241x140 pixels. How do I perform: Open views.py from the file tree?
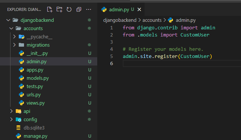coord(36,103)
